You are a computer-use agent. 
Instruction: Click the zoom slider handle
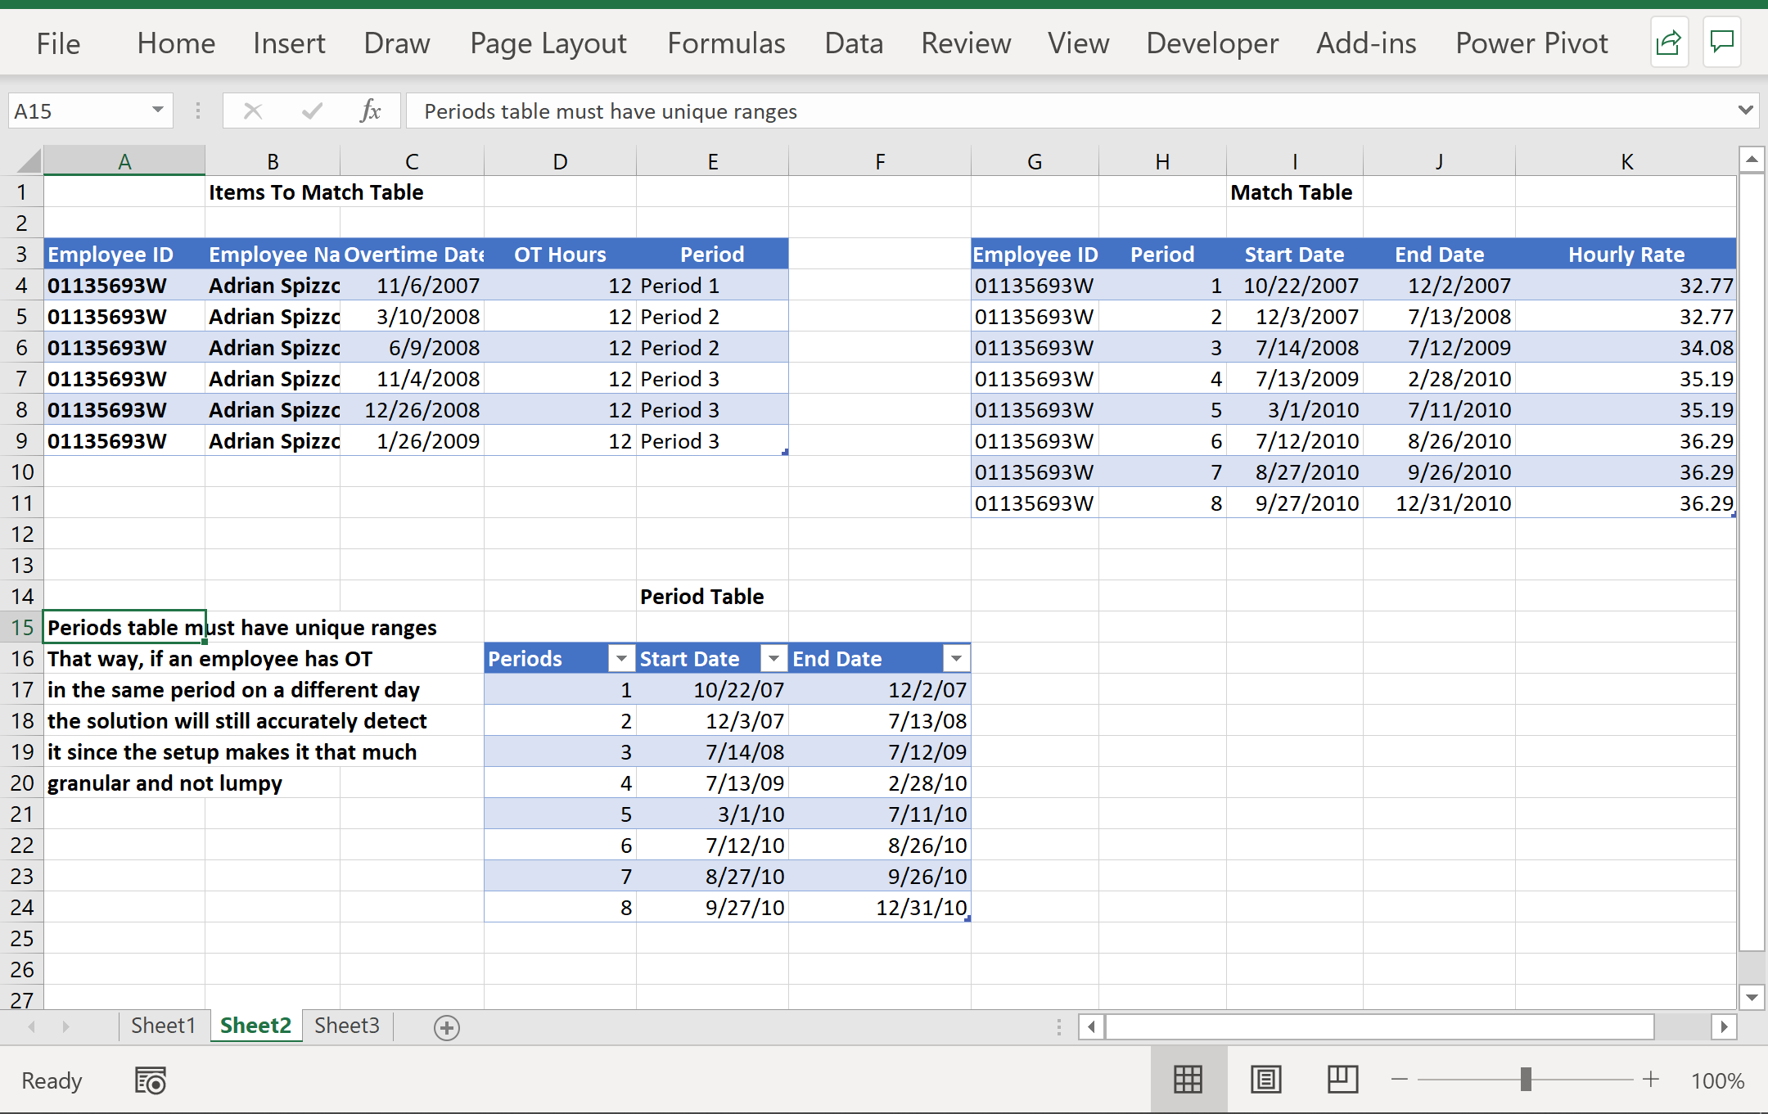1526,1080
